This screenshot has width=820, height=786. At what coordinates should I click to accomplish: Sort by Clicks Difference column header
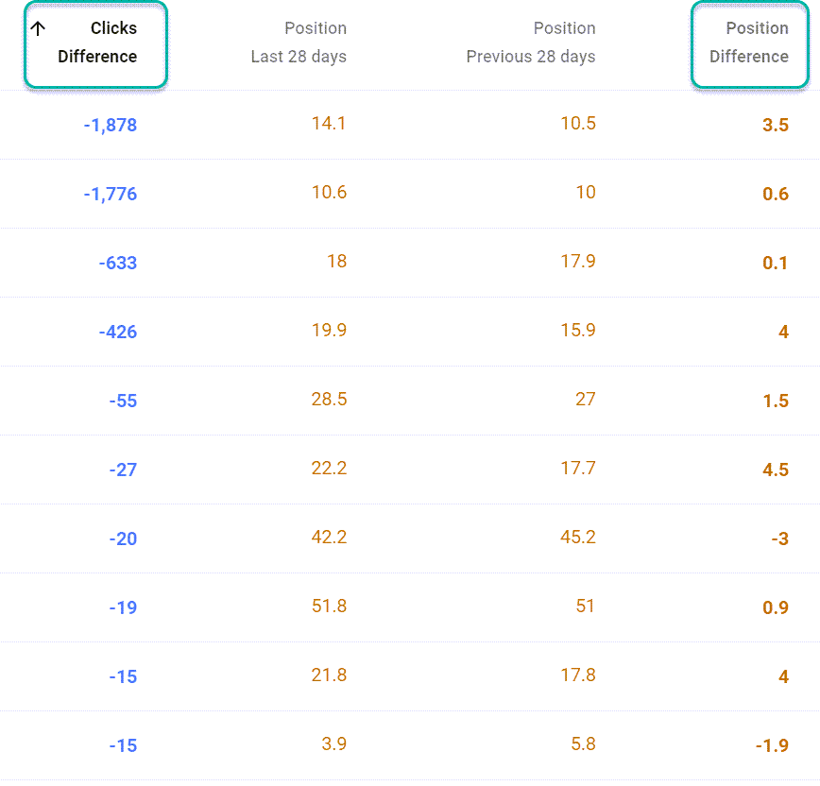pos(97,43)
